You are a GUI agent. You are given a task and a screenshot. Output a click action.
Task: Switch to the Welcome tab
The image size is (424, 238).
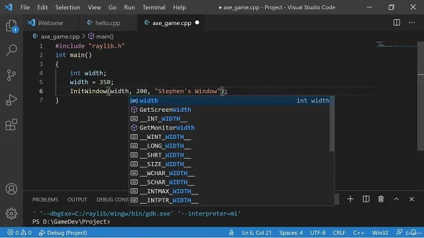click(x=52, y=23)
